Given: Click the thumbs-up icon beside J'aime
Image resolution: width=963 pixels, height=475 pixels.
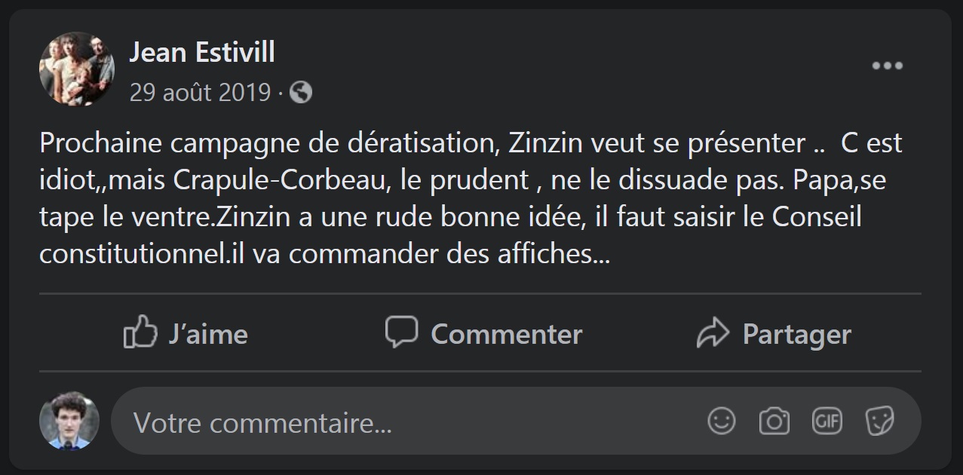Looking at the screenshot, I should click(140, 332).
